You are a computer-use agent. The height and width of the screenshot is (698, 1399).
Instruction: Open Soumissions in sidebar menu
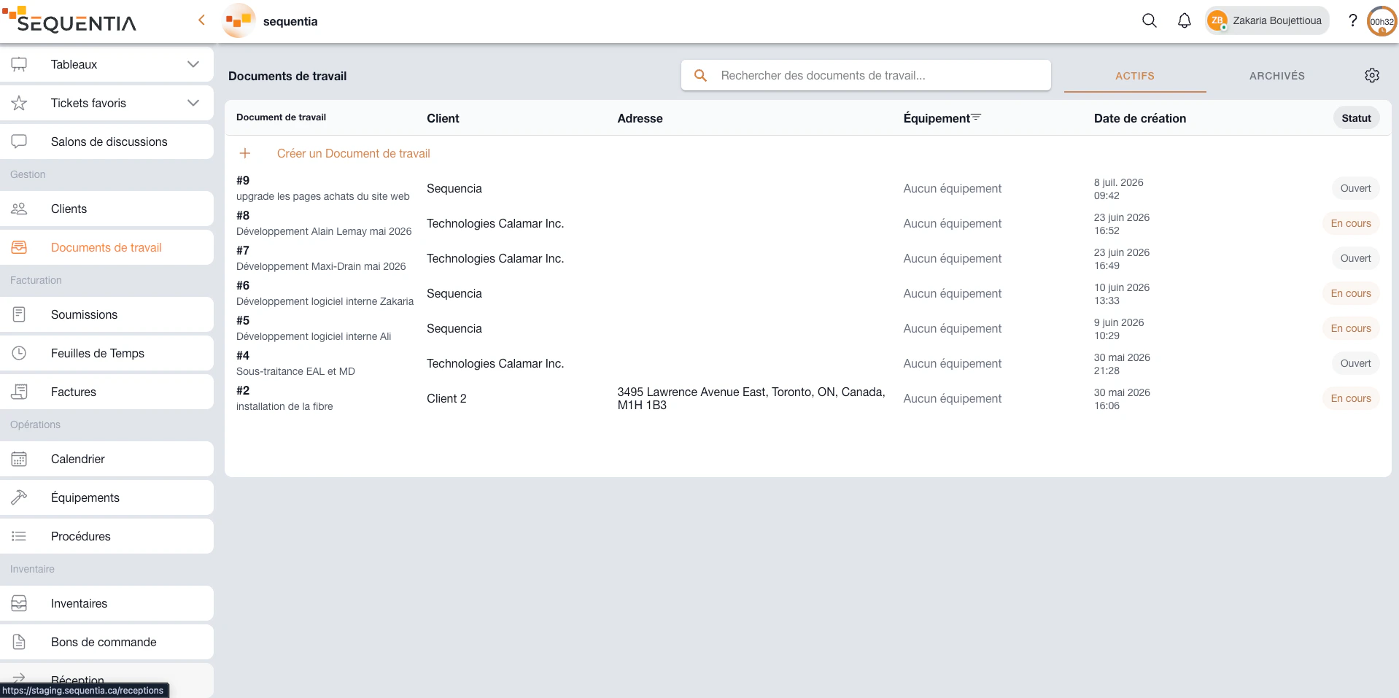coord(106,314)
